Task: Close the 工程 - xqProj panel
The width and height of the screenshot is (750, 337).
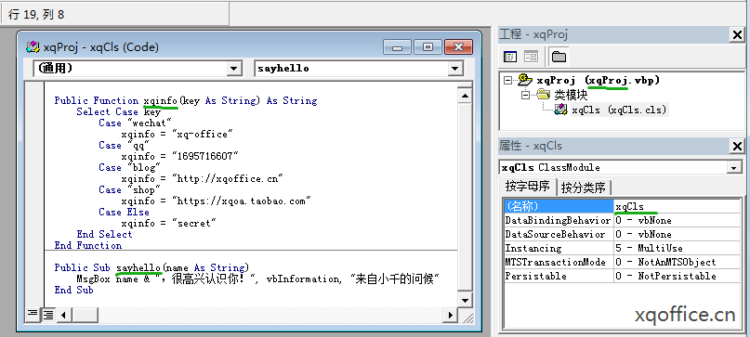Action: pyautogui.click(x=737, y=34)
